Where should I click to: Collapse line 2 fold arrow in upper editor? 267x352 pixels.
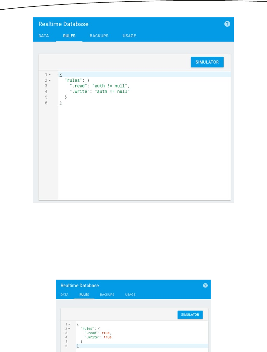point(50,80)
